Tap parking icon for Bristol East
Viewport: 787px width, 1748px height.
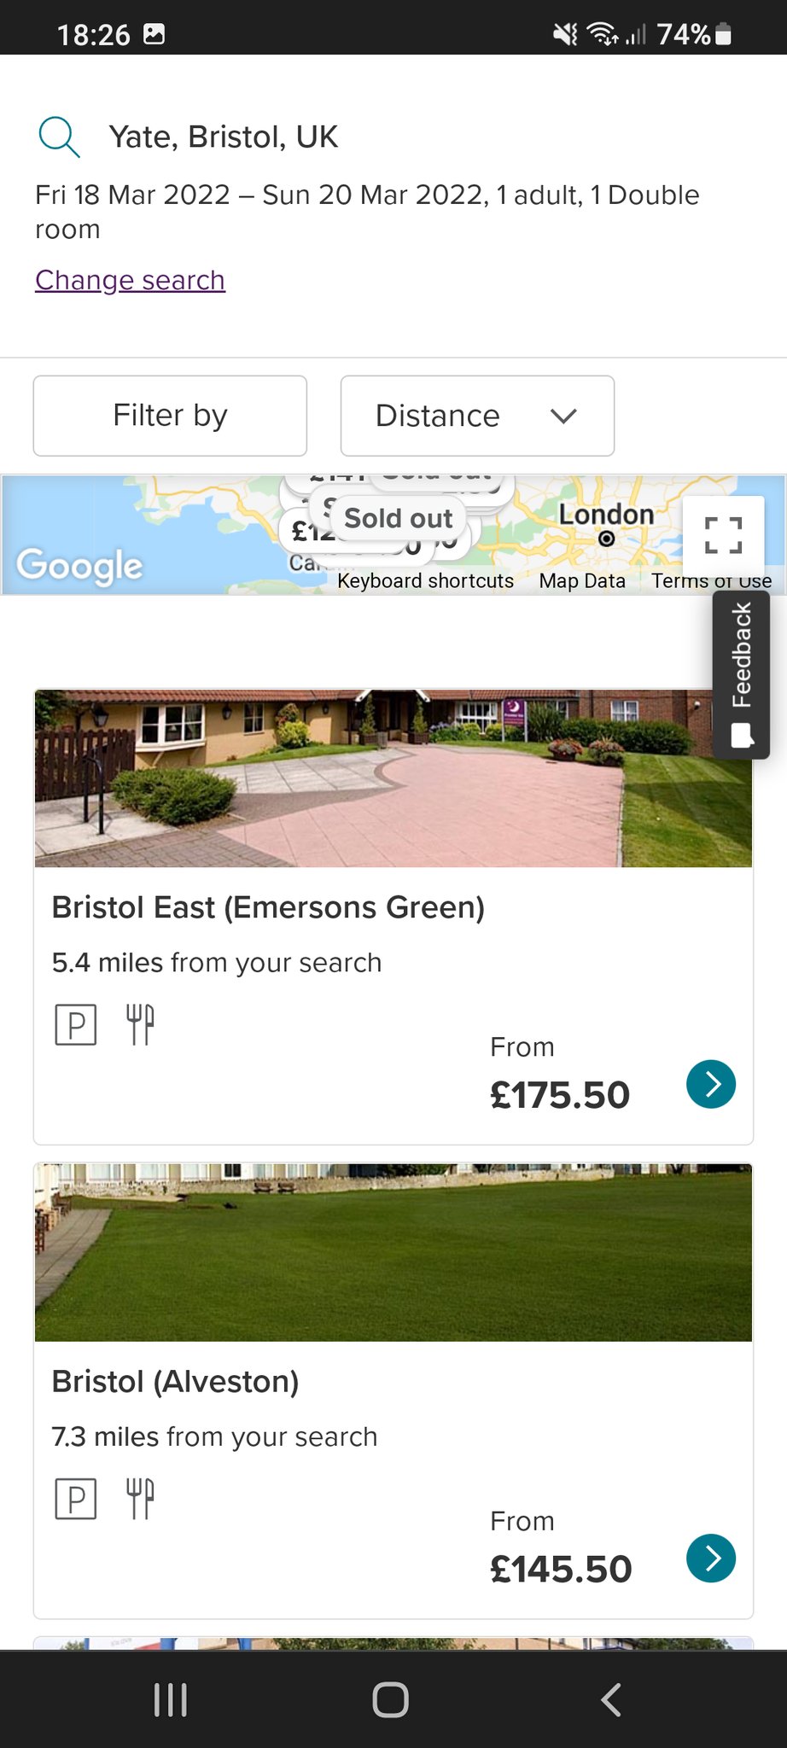(x=76, y=1025)
